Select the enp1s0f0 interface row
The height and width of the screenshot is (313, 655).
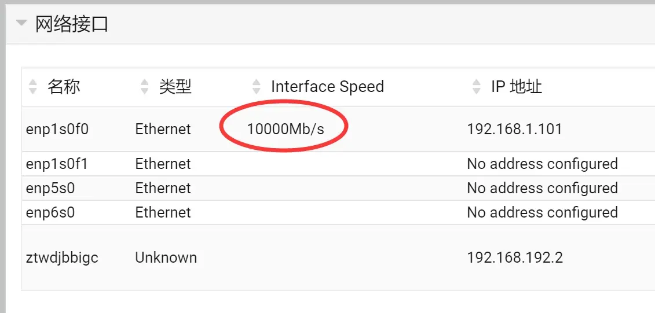click(57, 129)
